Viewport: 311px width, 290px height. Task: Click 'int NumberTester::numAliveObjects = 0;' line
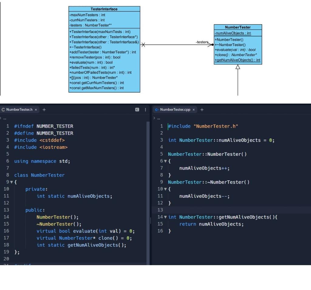(x=221, y=140)
